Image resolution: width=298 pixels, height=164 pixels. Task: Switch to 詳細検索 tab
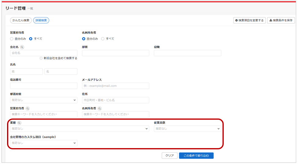click(x=41, y=20)
